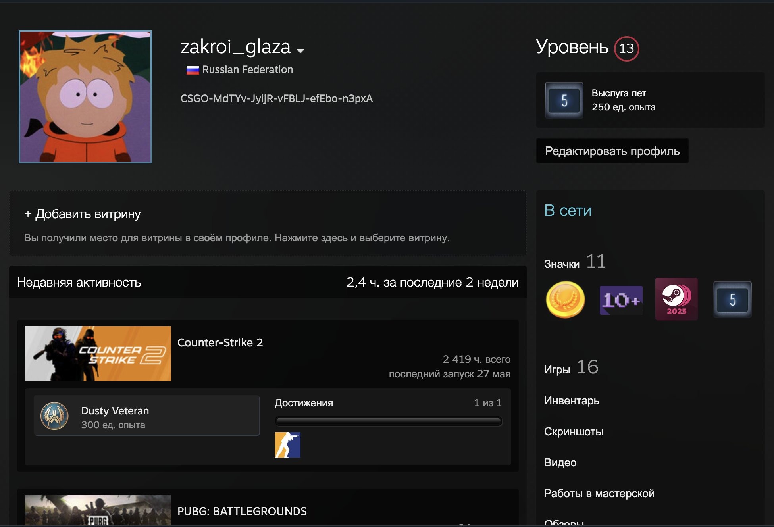Screen dimensions: 774x527
Task: Click the Kenny avatar profile picture
Action: 85,97
